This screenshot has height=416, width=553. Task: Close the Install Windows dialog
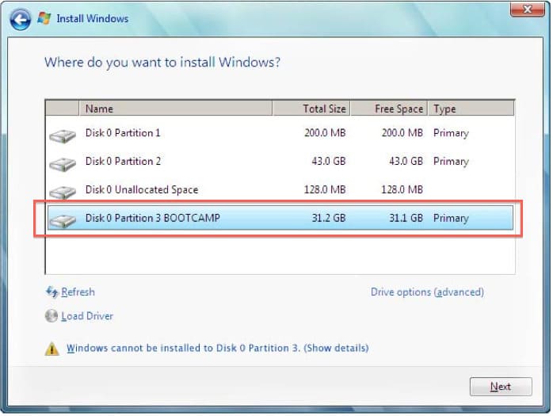[527, 10]
